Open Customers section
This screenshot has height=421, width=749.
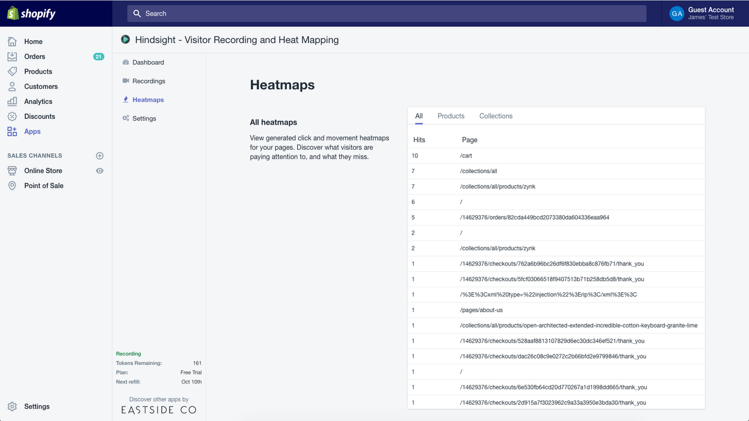(x=41, y=87)
